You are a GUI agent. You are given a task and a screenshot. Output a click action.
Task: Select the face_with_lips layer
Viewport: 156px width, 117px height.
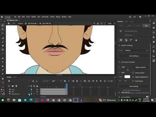click(x=16, y=94)
